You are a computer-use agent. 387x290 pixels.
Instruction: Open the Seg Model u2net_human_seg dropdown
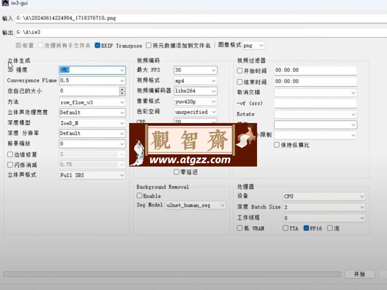tap(195, 205)
